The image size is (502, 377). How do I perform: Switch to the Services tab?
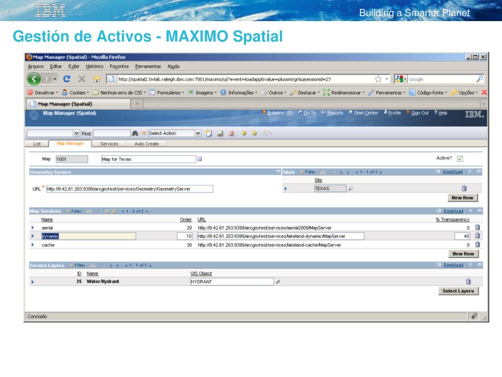tap(109, 144)
